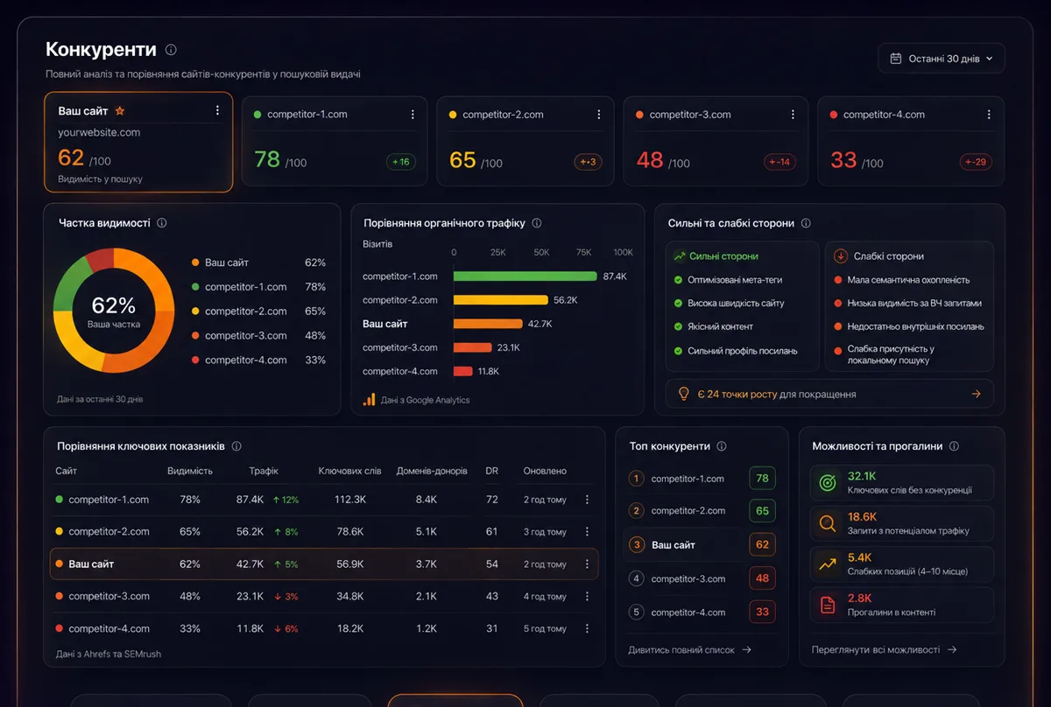Open the three-dot menu on competitor-1.com card
The width and height of the screenshot is (1051, 707).
pos(413,115)
